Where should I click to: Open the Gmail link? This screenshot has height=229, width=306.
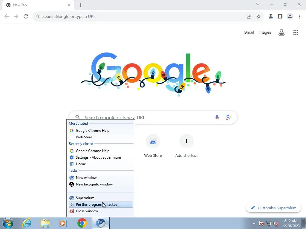click(249, 32)
